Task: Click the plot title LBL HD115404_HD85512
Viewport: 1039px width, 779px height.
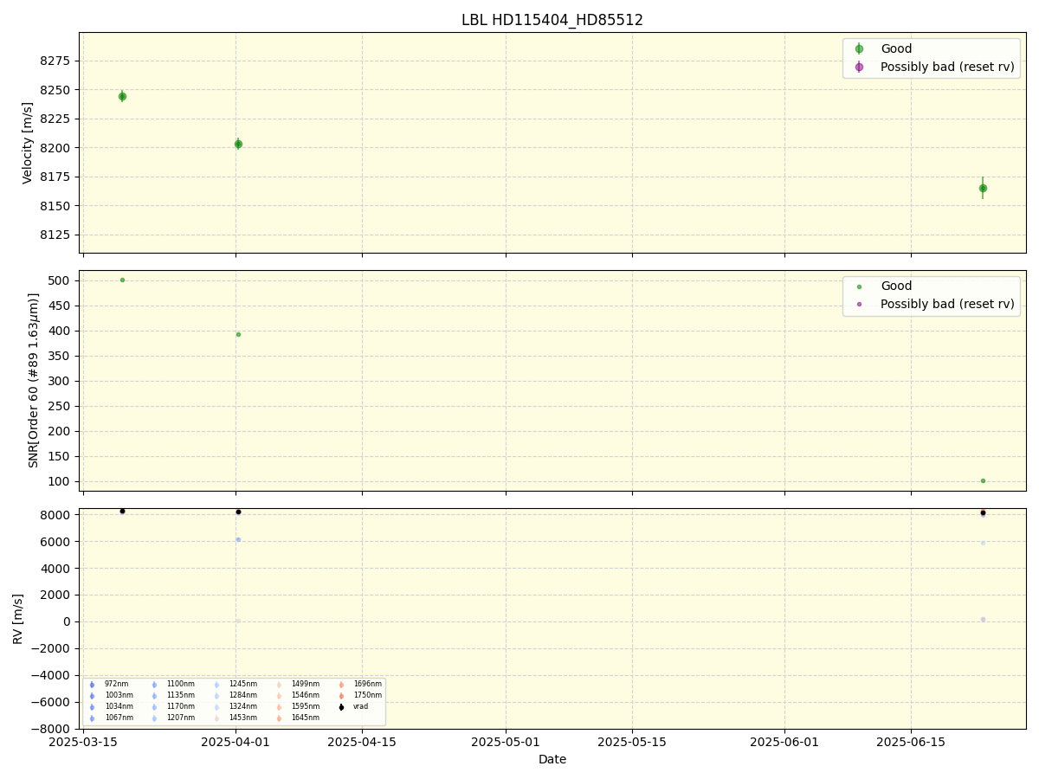Action: click(552, 20)
